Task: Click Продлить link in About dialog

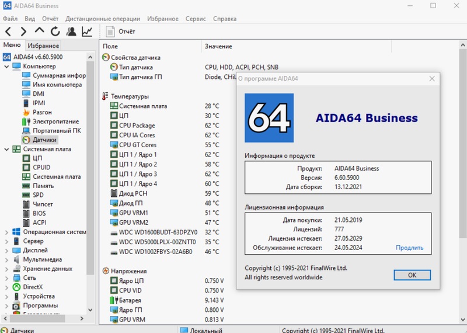Action: [409, 248]
